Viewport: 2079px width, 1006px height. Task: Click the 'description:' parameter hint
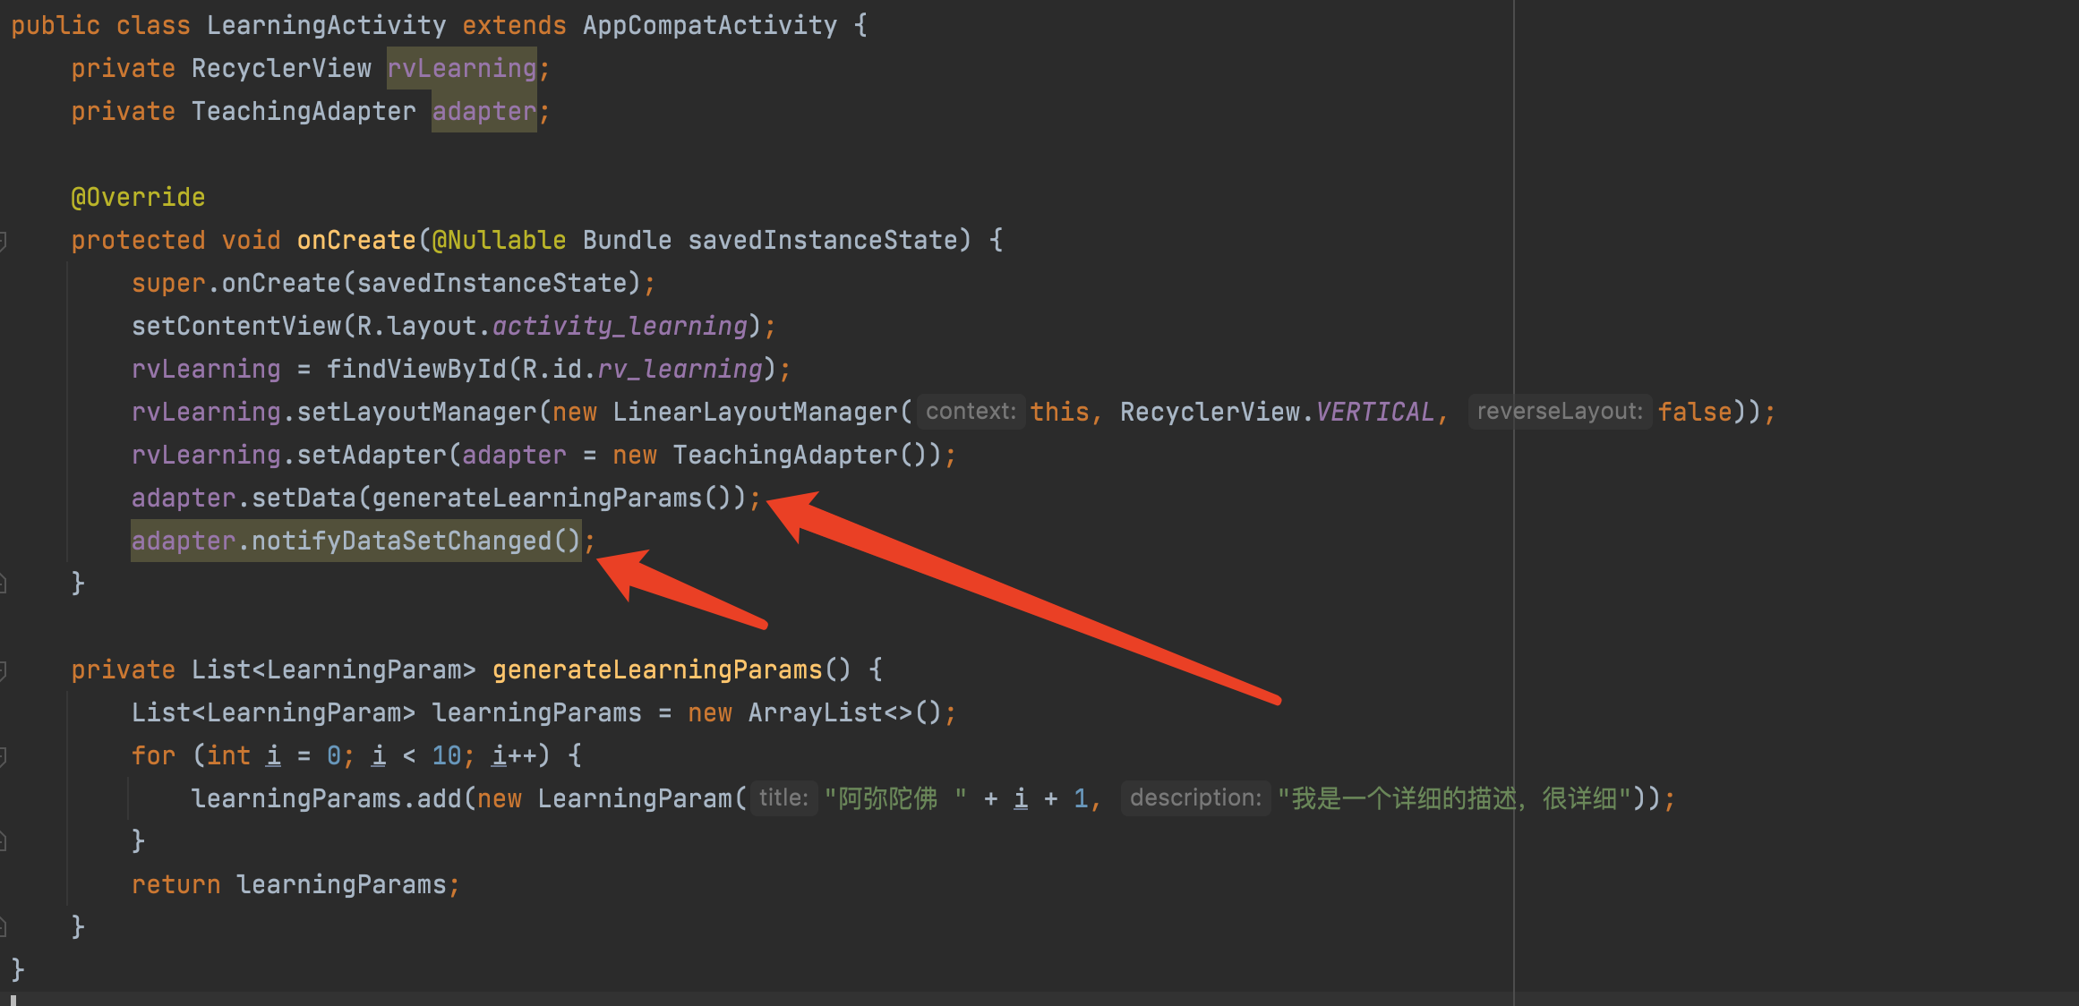coord(1194,798)
